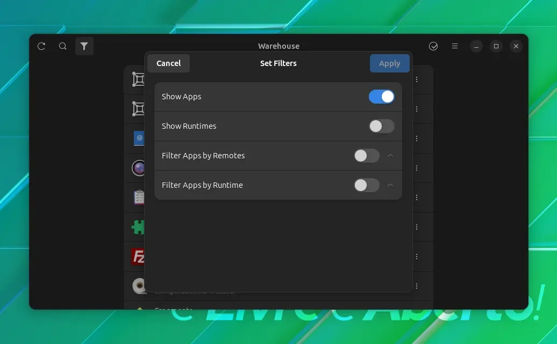Screen dimensions: 557x344
Task: Click the camera lens app icon
Action: click(x=138, y=168)
